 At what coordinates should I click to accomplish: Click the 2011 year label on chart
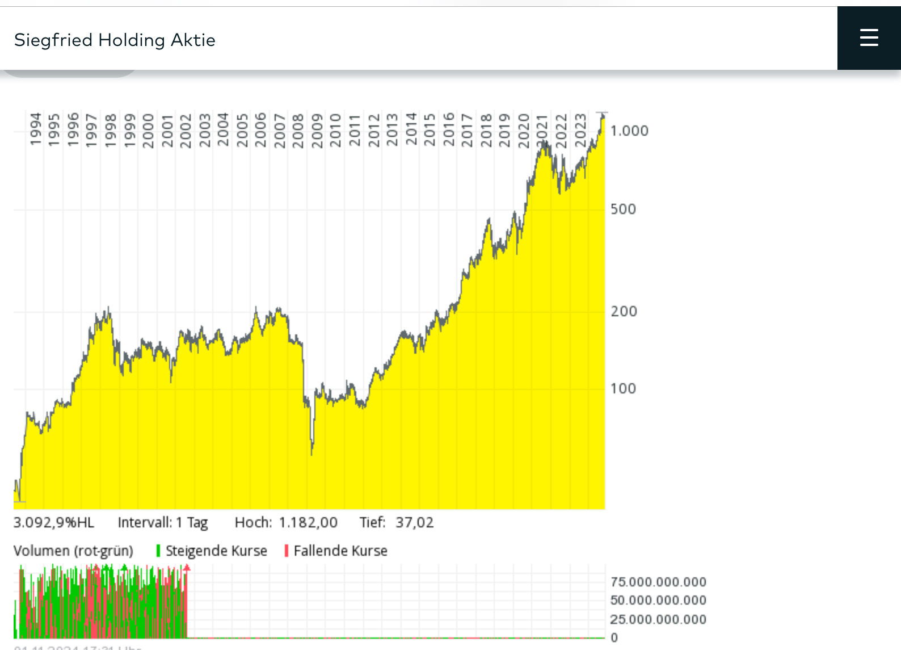(x=355, y=131)
